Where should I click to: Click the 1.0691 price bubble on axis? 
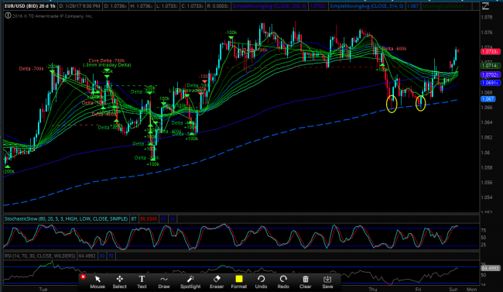click(490, 83)
